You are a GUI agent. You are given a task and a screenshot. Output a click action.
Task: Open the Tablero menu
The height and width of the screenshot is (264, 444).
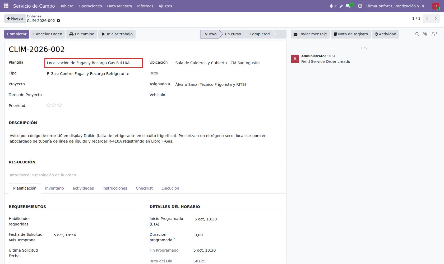[x=67, y=6]
